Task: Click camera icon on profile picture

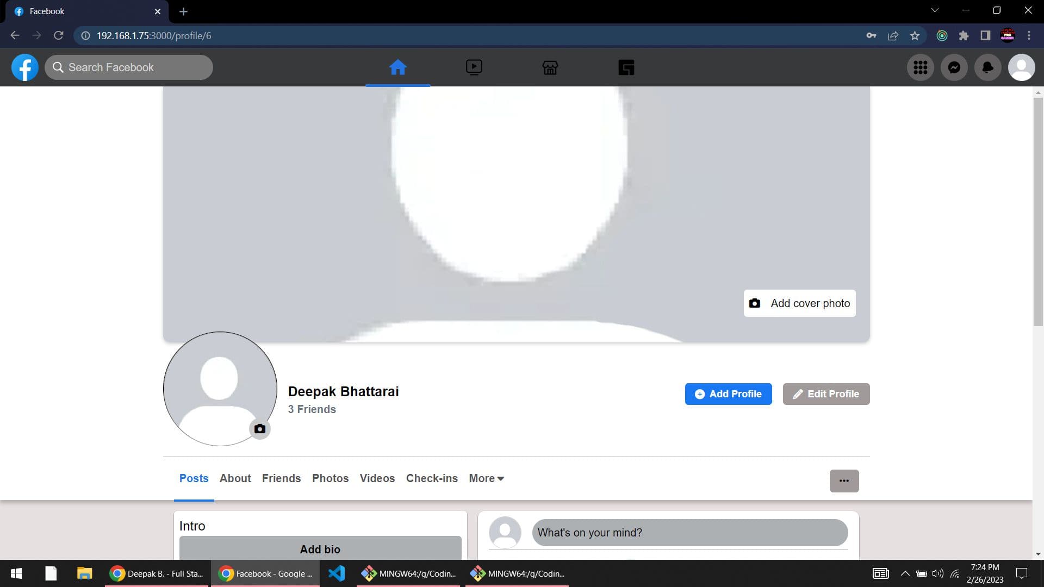Action: 260,429
